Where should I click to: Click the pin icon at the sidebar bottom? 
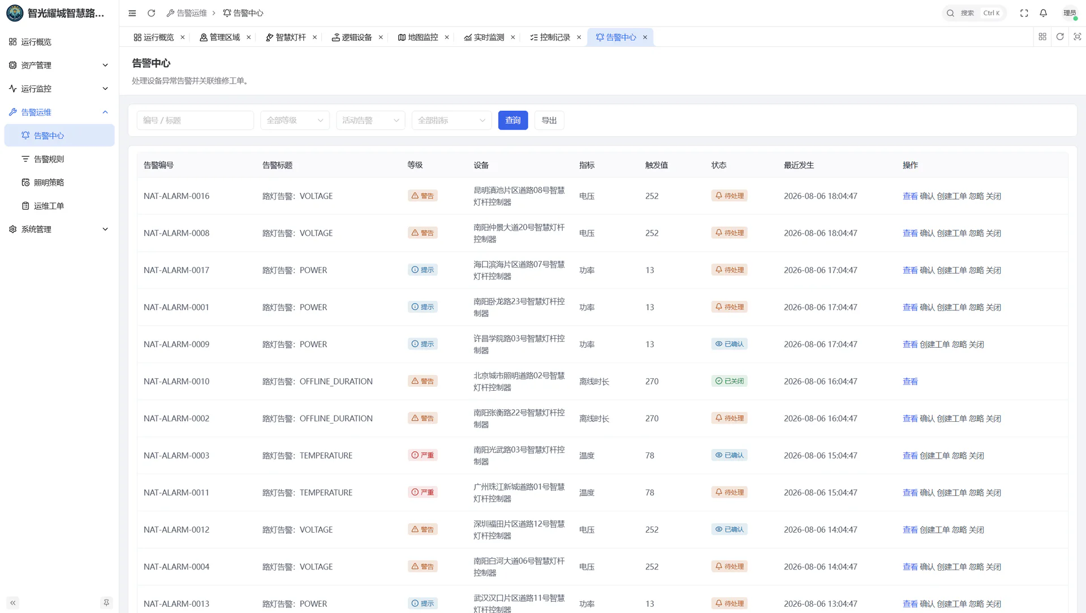[x=106, y=603]
